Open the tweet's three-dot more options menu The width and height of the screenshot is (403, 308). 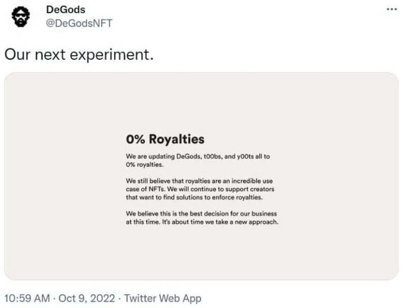(391, 11)
